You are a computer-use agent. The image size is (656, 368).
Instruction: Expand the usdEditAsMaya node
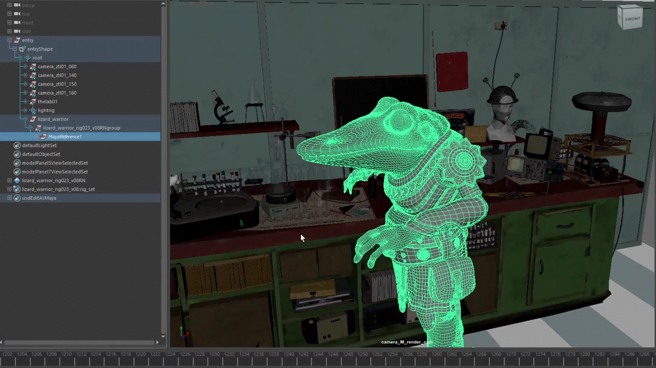(x=10, y=198)
